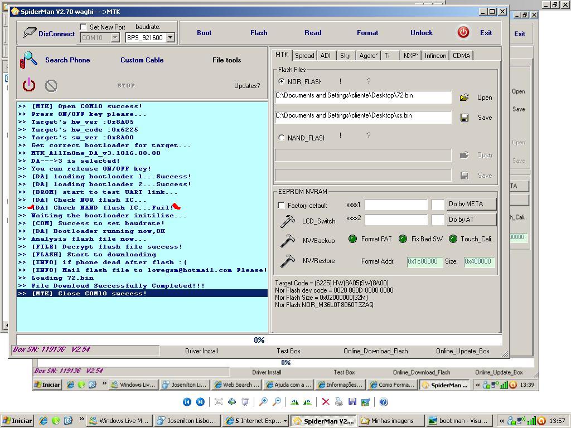Click the NOR flash save floppy icon

click(464, 118)
